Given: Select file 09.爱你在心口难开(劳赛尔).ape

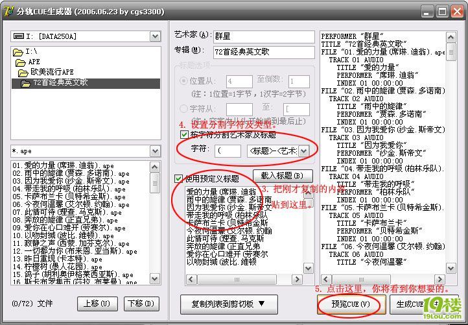Looking at the screenshot, I should [x=69, y=228].
